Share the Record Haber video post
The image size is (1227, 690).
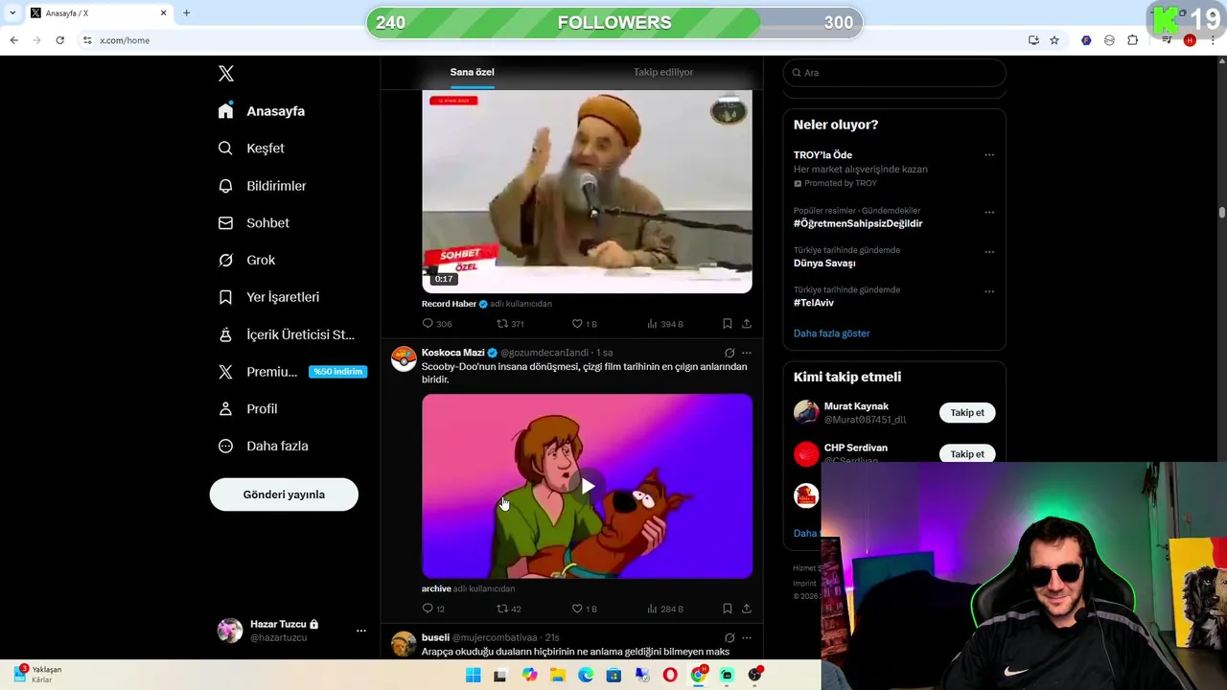pos(747,324)
